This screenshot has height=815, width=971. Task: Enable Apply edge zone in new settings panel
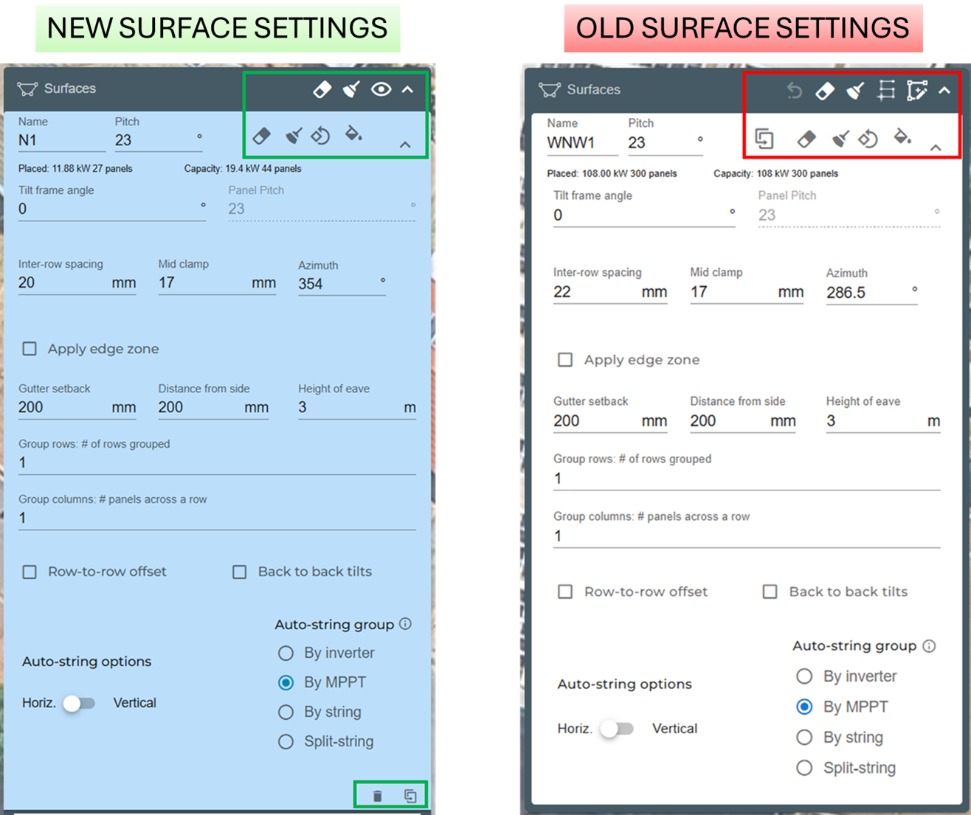point(30,349)
